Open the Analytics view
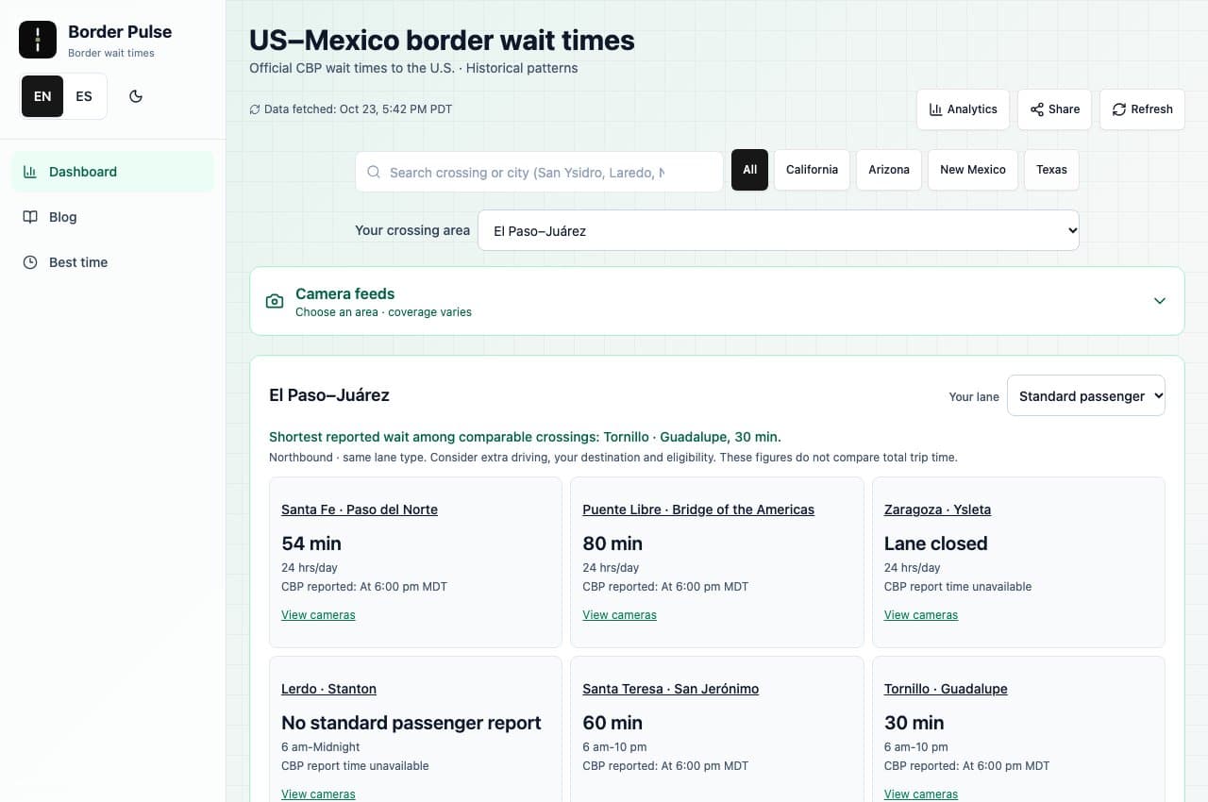This screenshot has height=802, width=1208. tap(963, 109)
